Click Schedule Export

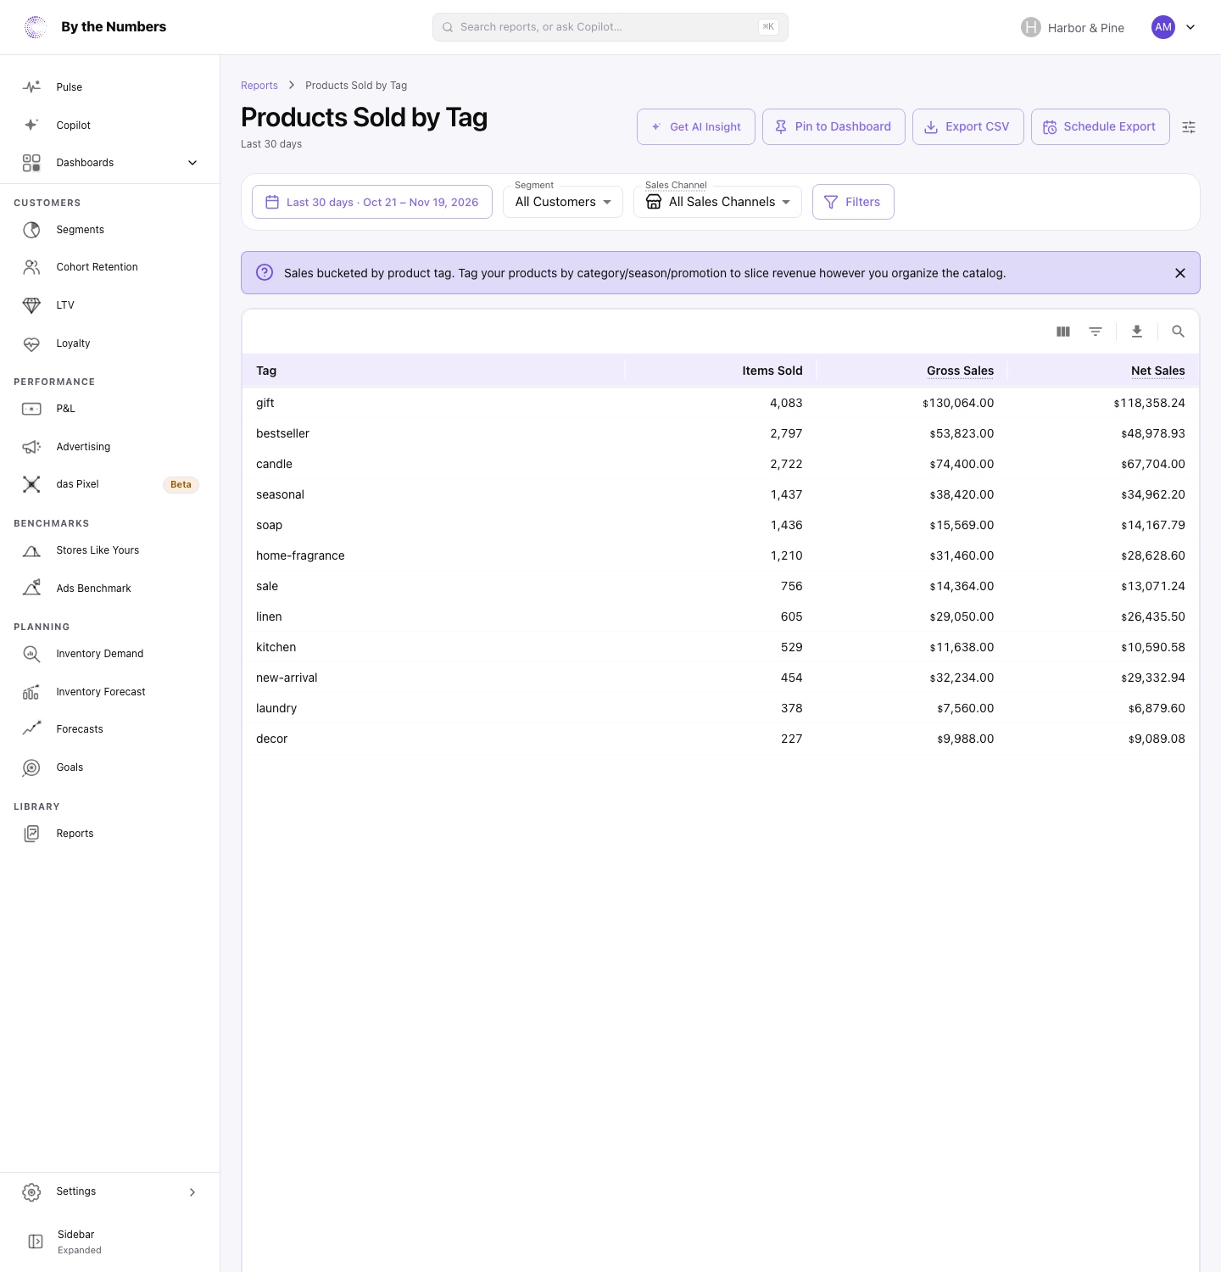click(x=1101, y=126)
